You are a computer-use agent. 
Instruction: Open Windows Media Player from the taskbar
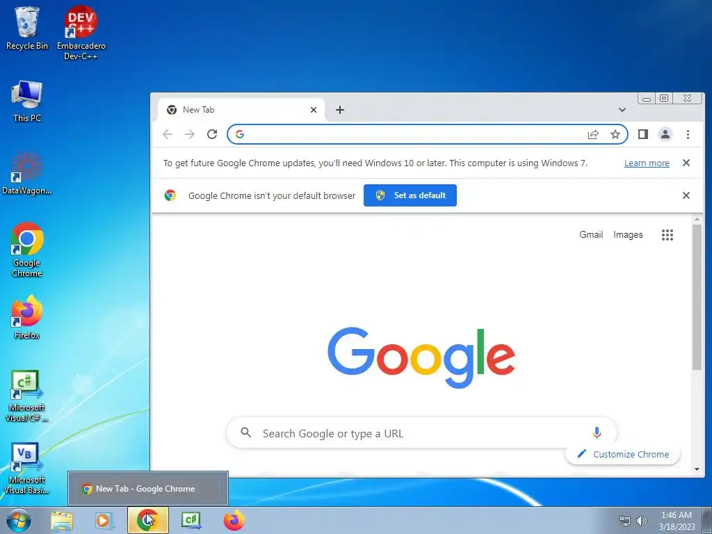103,520
